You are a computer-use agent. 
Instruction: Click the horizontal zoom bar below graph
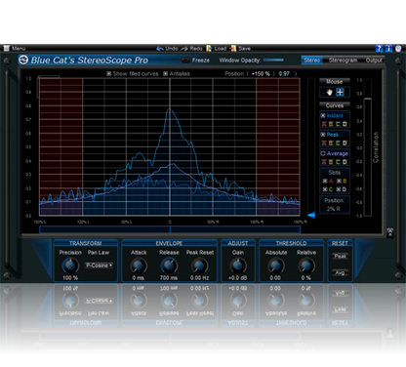[x=170, y=229]
